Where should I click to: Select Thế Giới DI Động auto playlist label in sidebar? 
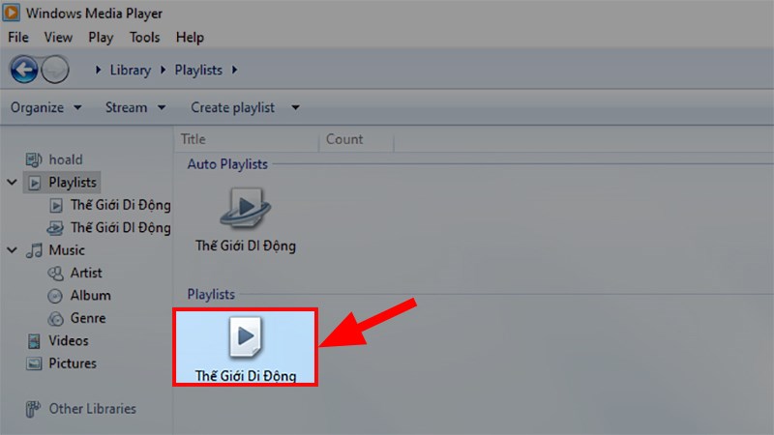(x=120, y=228)
